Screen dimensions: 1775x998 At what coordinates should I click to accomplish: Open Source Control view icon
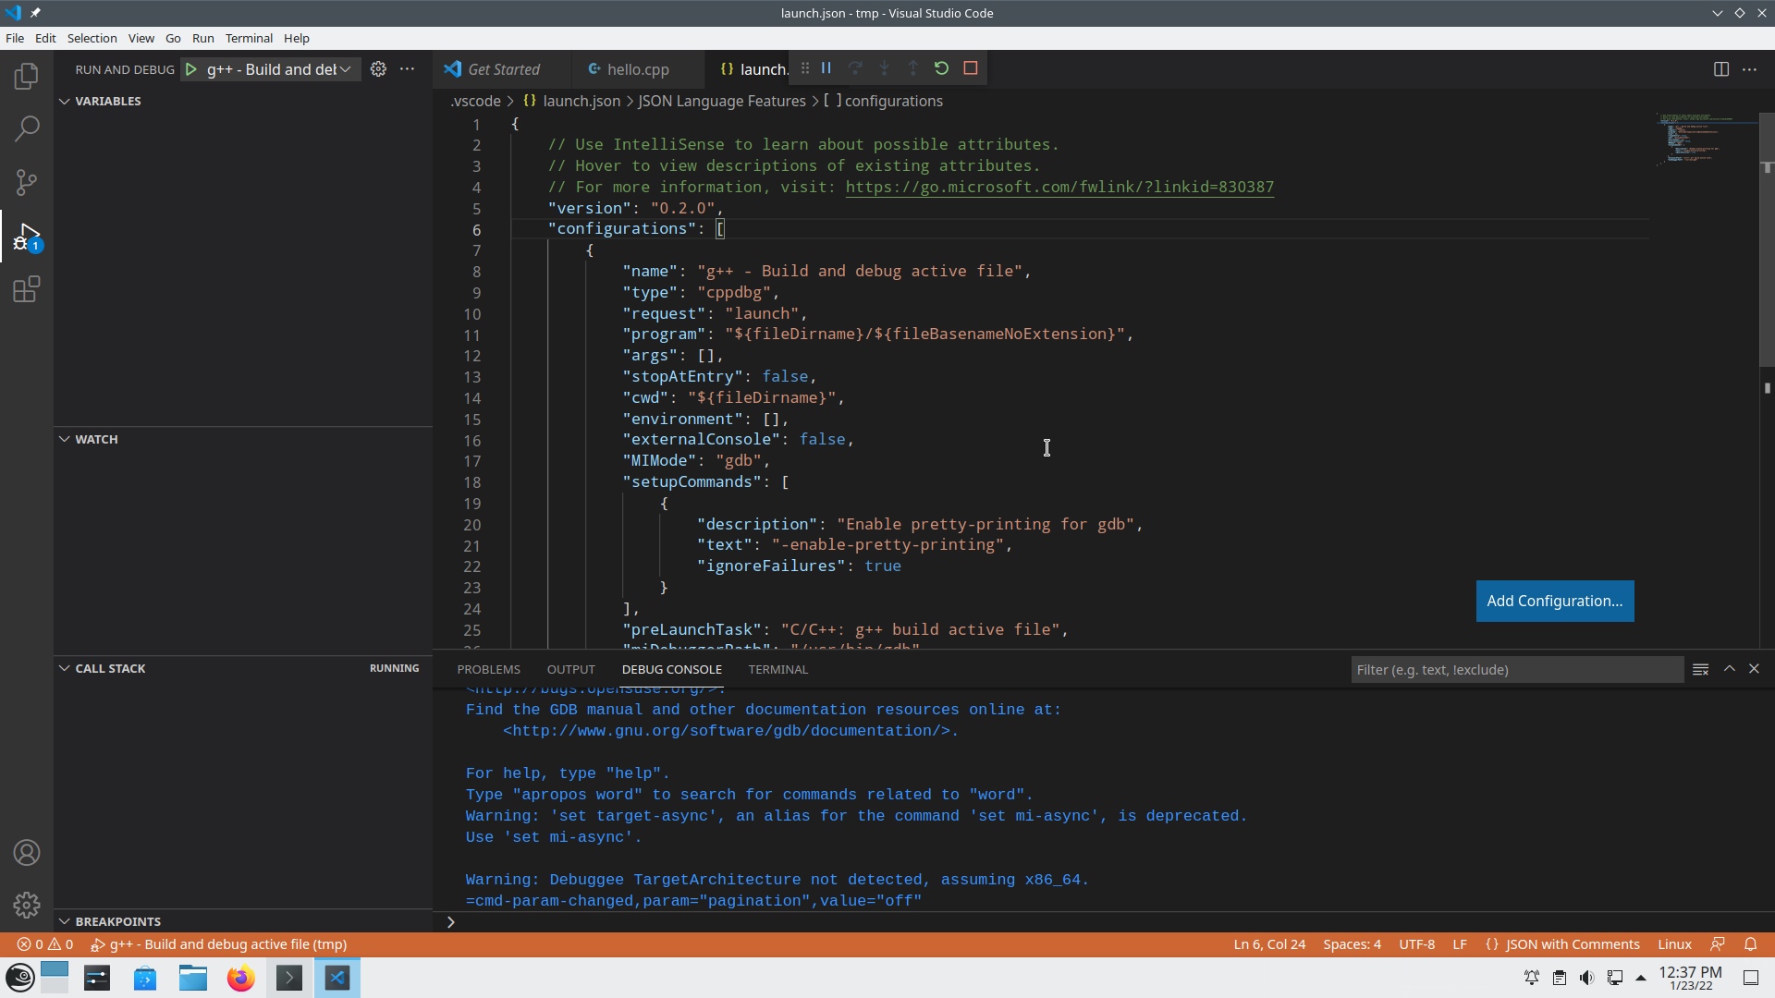(27, 182)
